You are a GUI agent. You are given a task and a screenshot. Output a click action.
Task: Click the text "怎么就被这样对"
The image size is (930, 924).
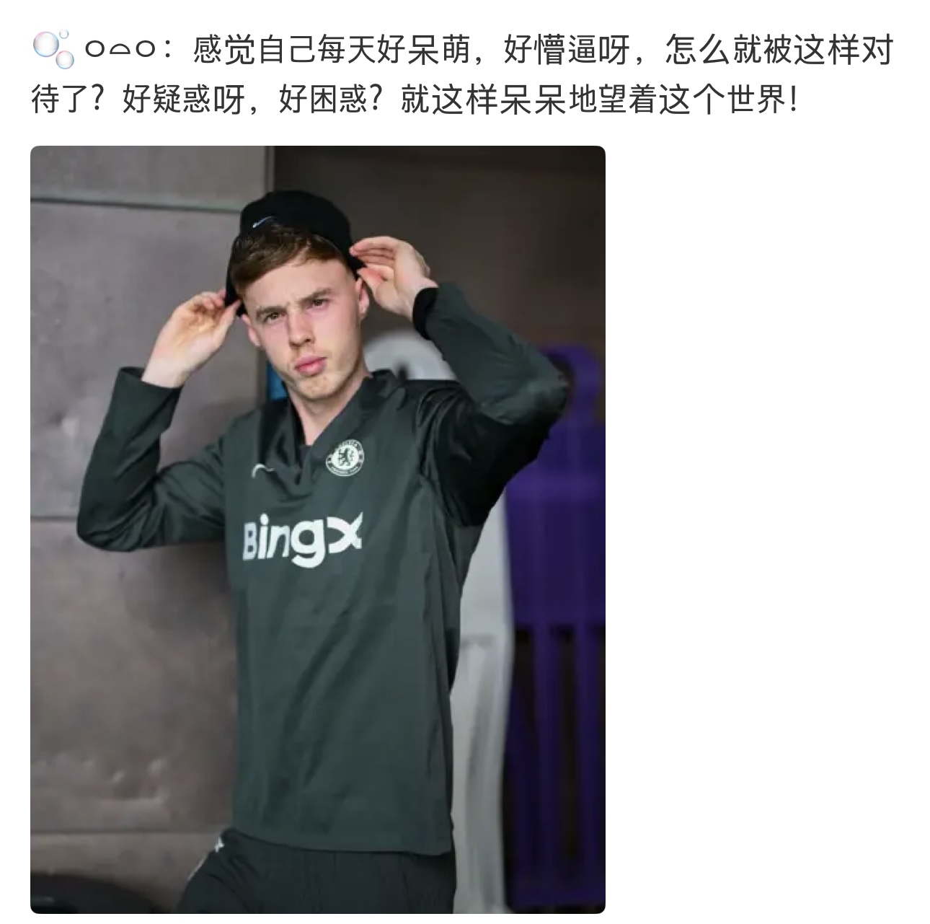click(x=779, y=50)
